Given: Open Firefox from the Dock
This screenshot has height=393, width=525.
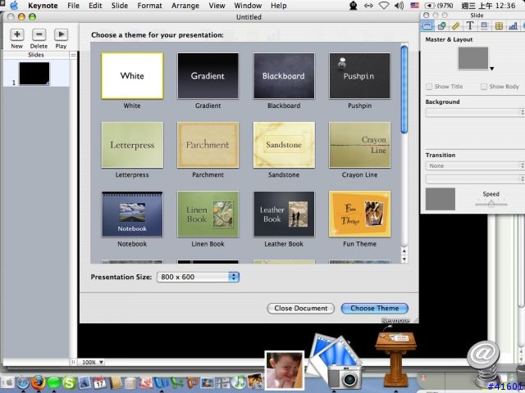Looking at the screenshot, I should [39, 382].
